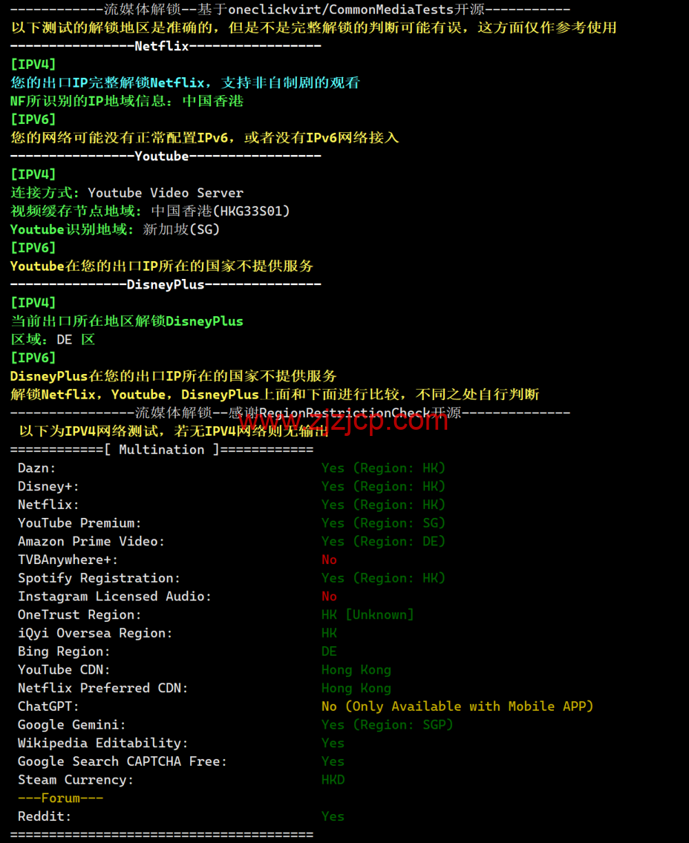This screenshot has width=689, height=843.
Task: Click the red No next to TVBAnywhere+
Action: pyautogui.click(x=329, y=559)
